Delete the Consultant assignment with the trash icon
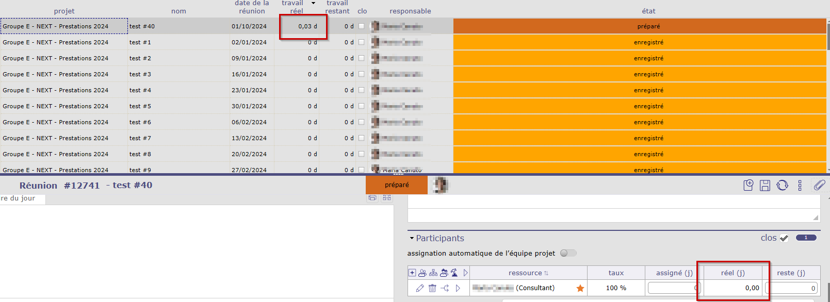This screenshot has height=302, width=830. (x=432, y=288)
